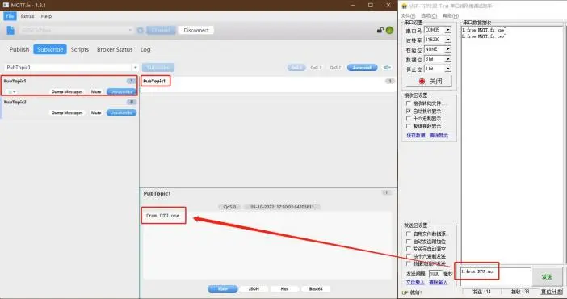Select the Subscribe tab
This screenshot has height=299, width=567.
click(50, 49)
